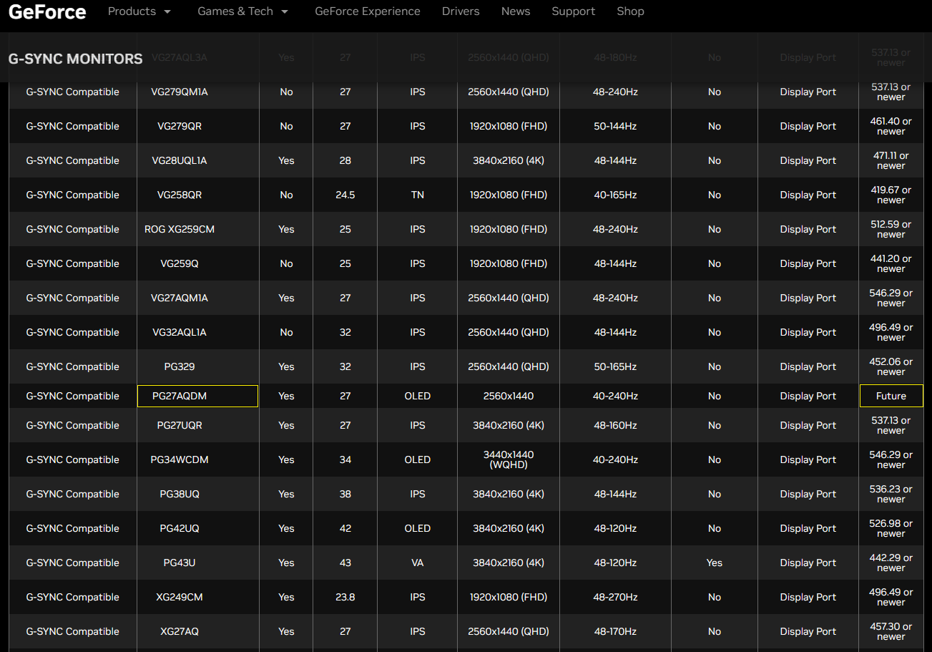This screenshot has width=932, height=652.
Task: Click the highlighted Future driver cell
Action: 891,396
